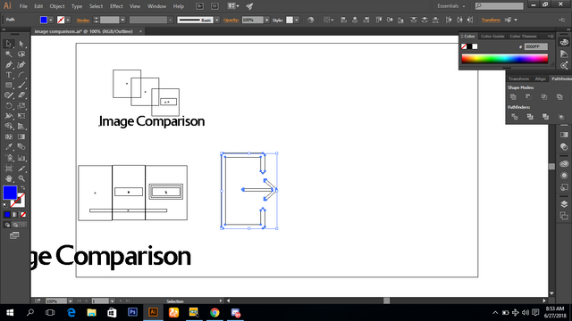
Task: Open Google Chrome from the taskbar
Action: click(214, 313)
